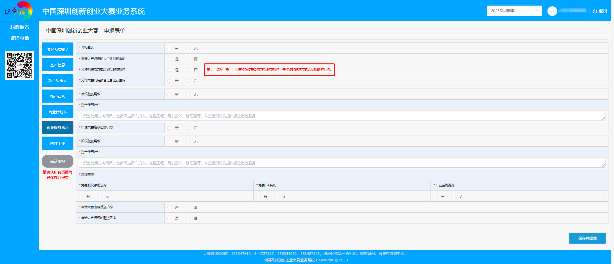
Task: Select 是 for 申请大赛组织的融资路演
Action: [169, 218]
